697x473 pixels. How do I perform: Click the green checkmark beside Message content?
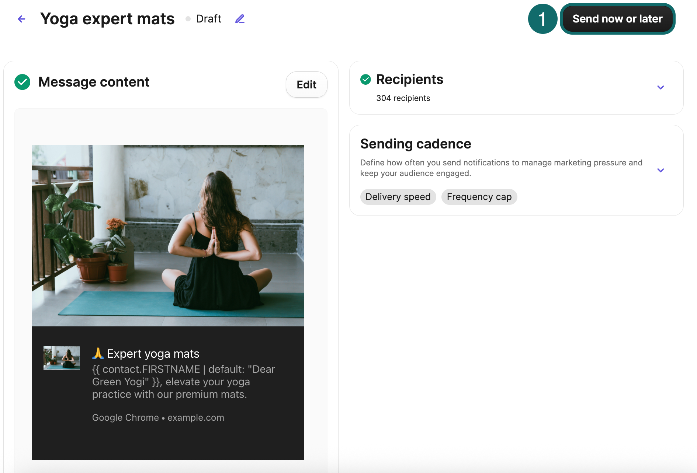[22, 82]
